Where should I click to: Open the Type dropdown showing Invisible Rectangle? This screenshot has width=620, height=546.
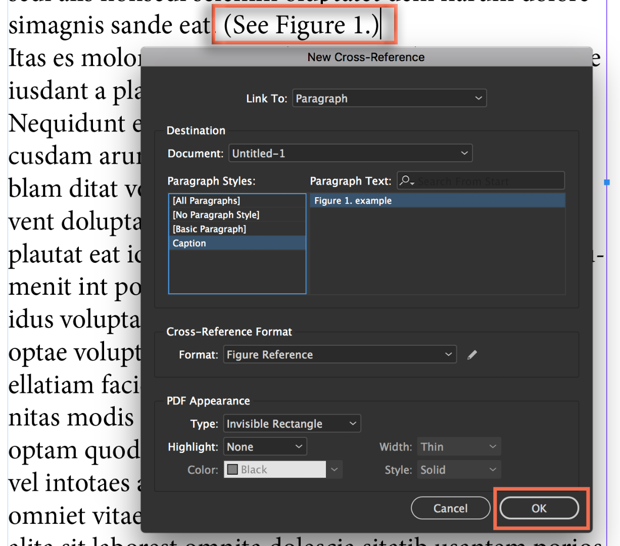pyautogui.click(x=292, y=423)
